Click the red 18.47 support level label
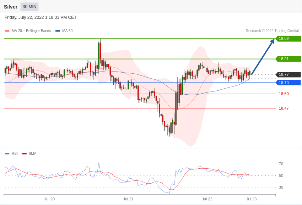The image size is (302, 205). (284, 108)
